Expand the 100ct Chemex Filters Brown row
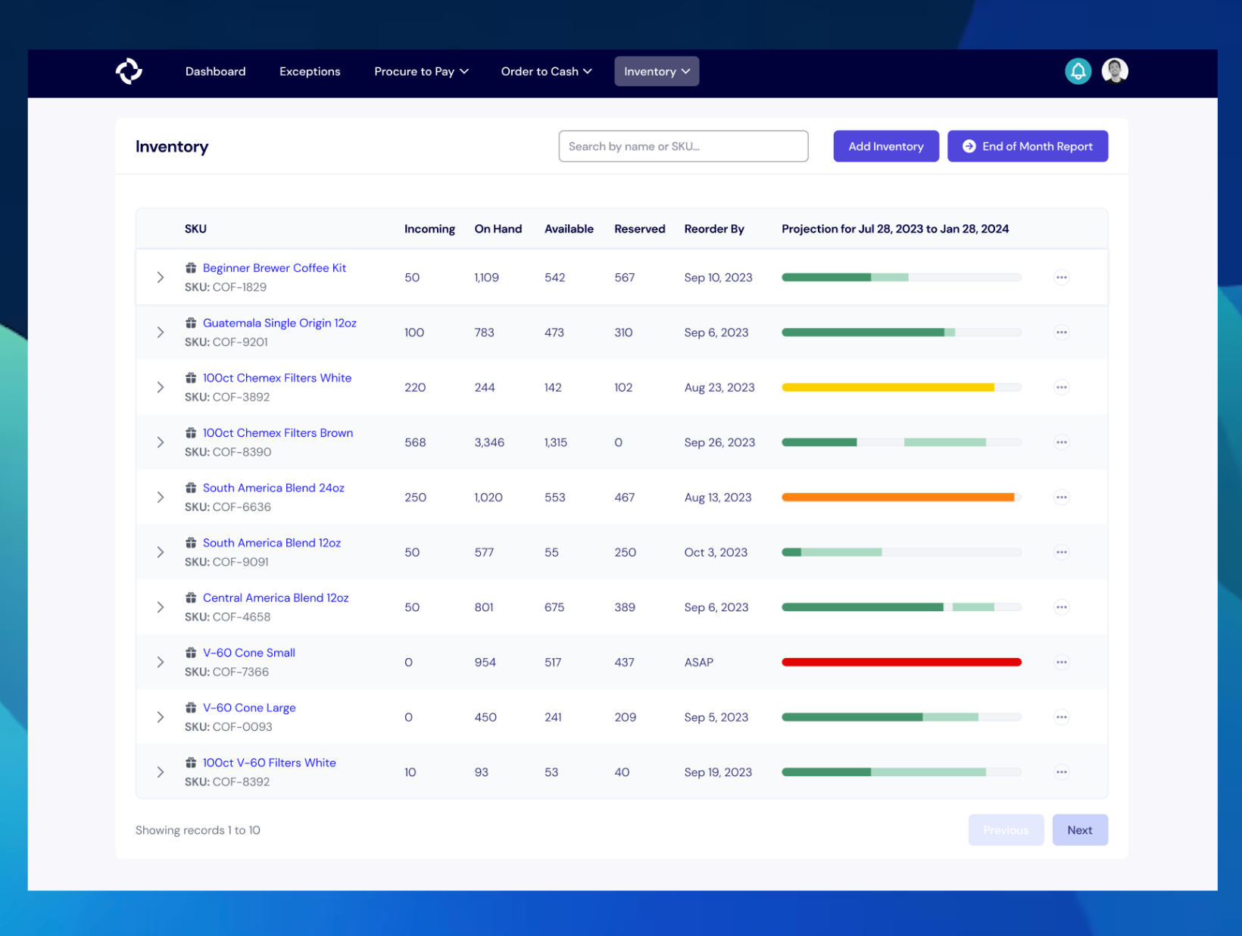Screen dimensions: 1242x936 161,442
